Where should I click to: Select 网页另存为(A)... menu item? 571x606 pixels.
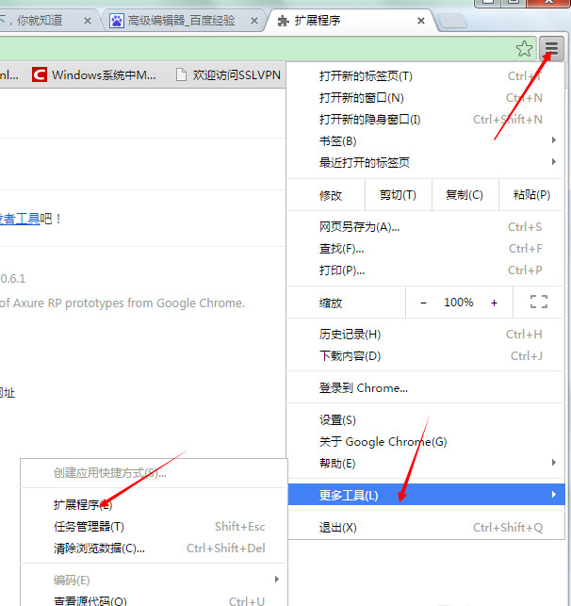click(425, 227)
